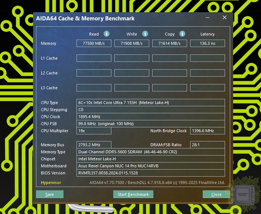Click the empty L2 Cache Copy field
261x214 pixels.
point(169,73)
